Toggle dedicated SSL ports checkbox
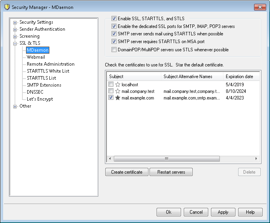270x223 pixels. pos(114,26)
